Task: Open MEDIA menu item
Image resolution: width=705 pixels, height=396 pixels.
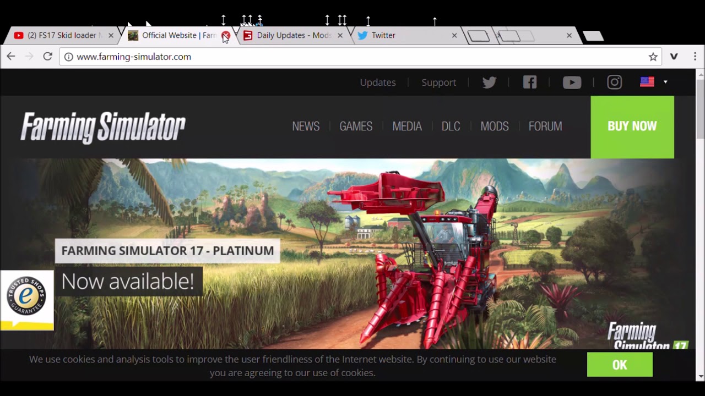Action: pyautogui.click(x=407, y=127)
